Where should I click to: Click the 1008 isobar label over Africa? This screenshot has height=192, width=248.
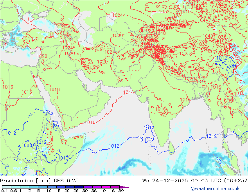(x=27, y=145)
